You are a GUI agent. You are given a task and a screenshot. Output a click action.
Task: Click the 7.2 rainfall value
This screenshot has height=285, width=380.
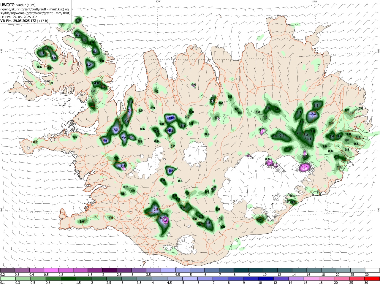(x=124, y=138)
